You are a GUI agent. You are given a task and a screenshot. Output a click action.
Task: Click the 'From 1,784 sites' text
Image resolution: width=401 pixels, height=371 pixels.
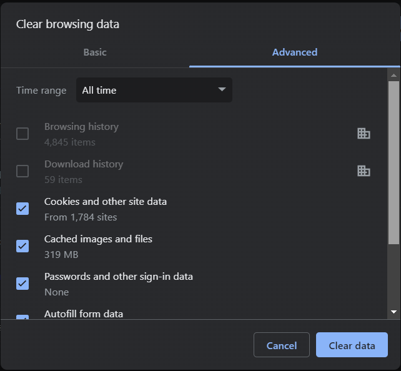[81, 217]
